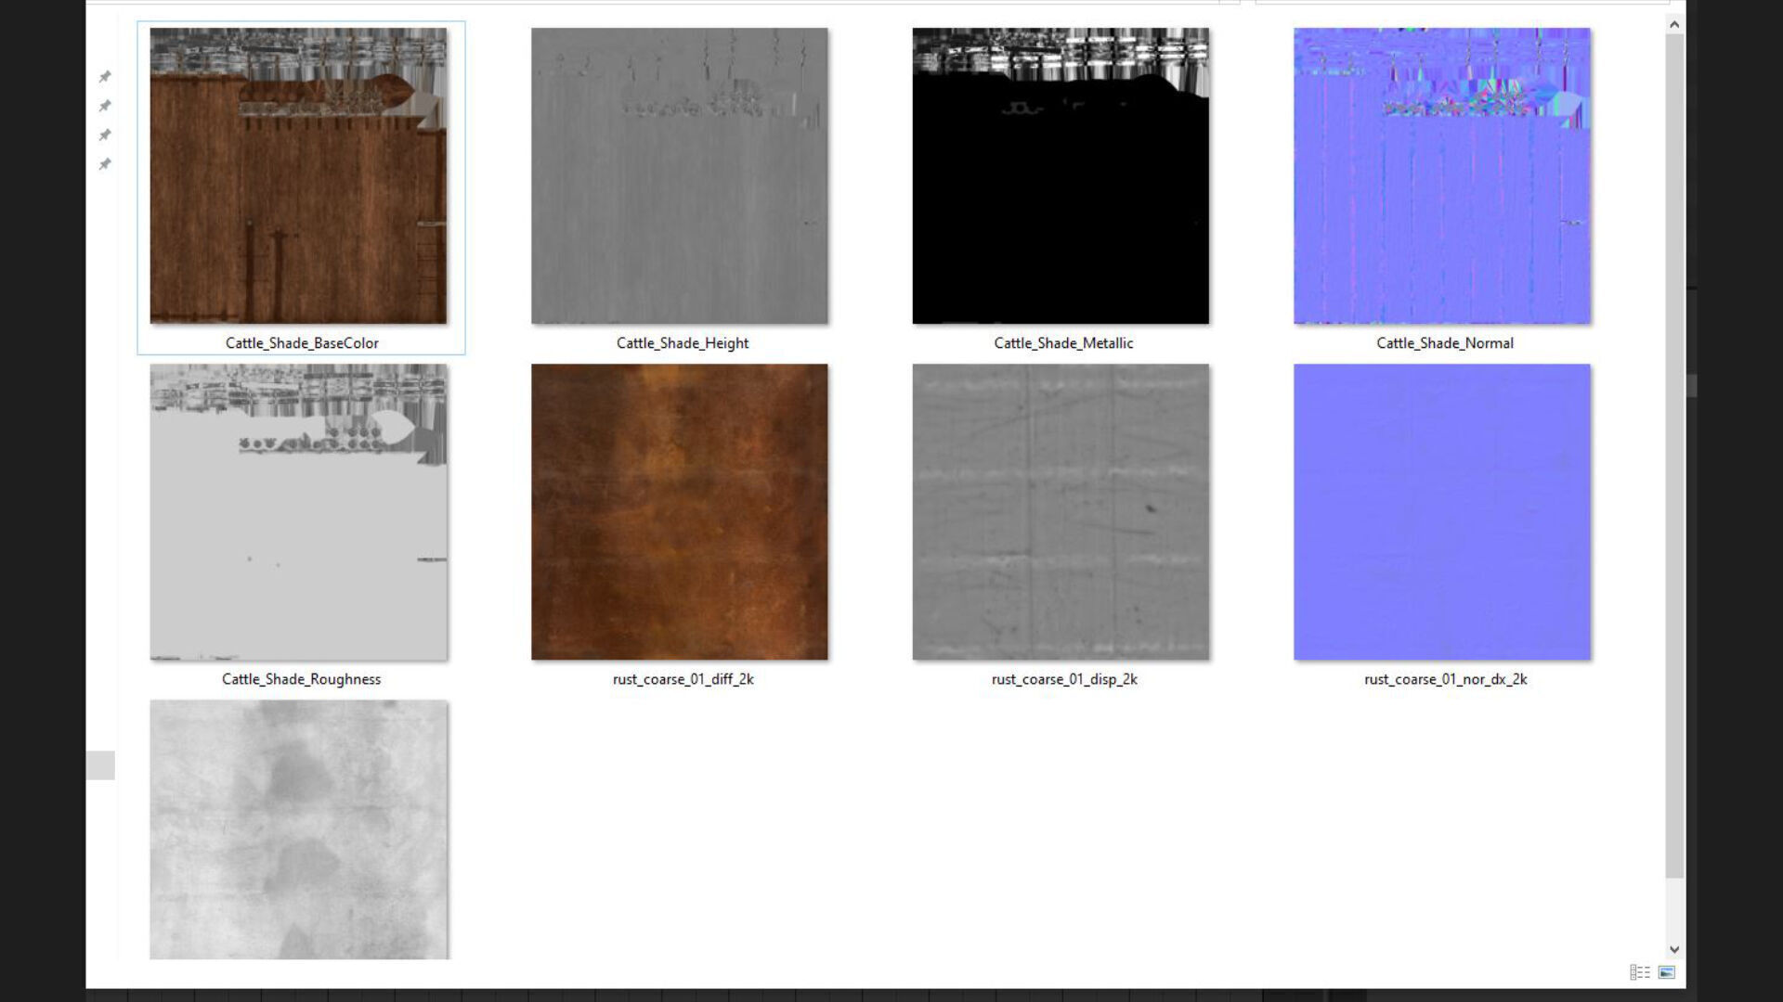Click the highlighted gray item in left sidebar
This screenshot has height=1002, width=1783.
[x=100, y=765]
